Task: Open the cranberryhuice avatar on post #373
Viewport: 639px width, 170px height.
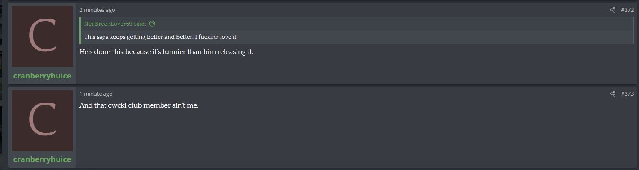Action: (x=42, y=121)
